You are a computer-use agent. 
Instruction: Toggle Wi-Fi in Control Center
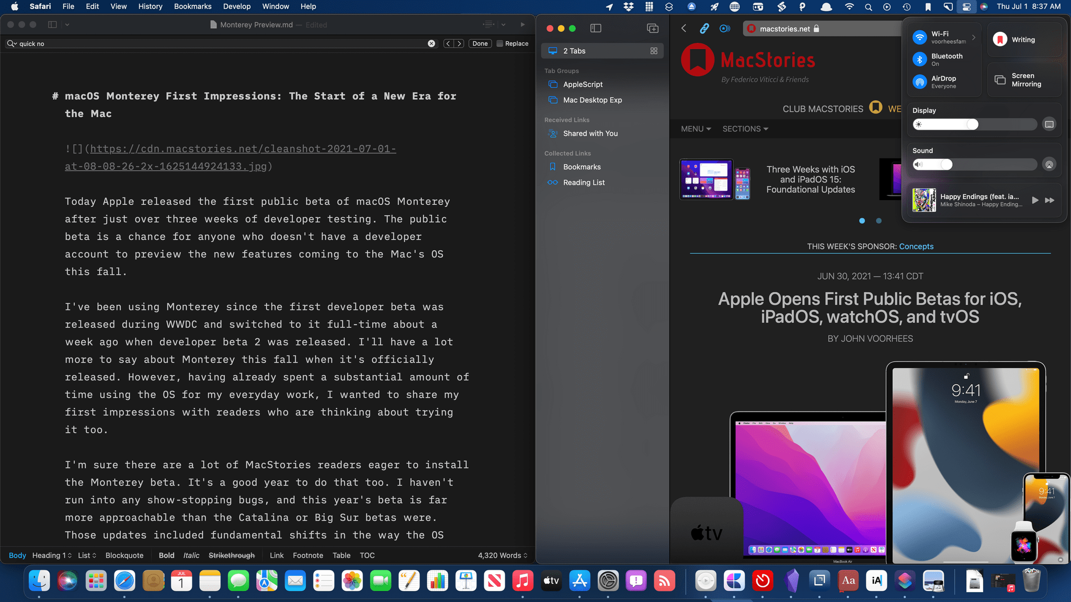point(919,37)
